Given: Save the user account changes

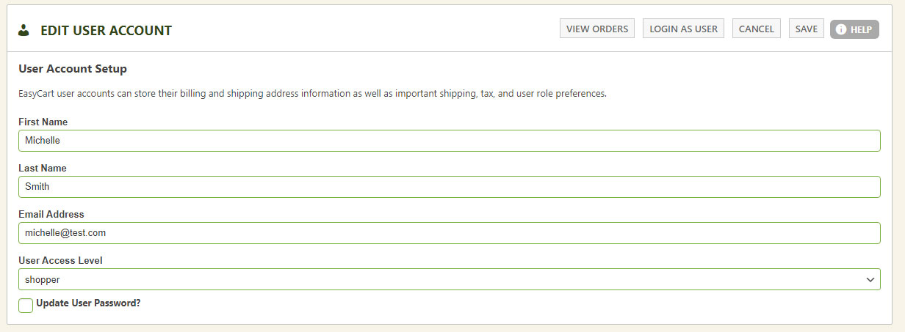Looking at the screenshot, I should pyautogui.click(x=806, y=29).
